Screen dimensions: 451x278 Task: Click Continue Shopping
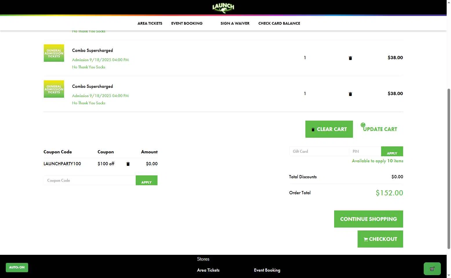coord(368,219)
